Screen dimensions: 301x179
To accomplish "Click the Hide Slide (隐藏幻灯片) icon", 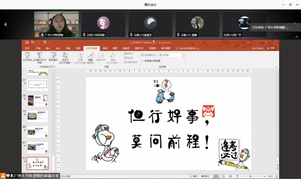I will pyautogui.click(x=90, y=55).
